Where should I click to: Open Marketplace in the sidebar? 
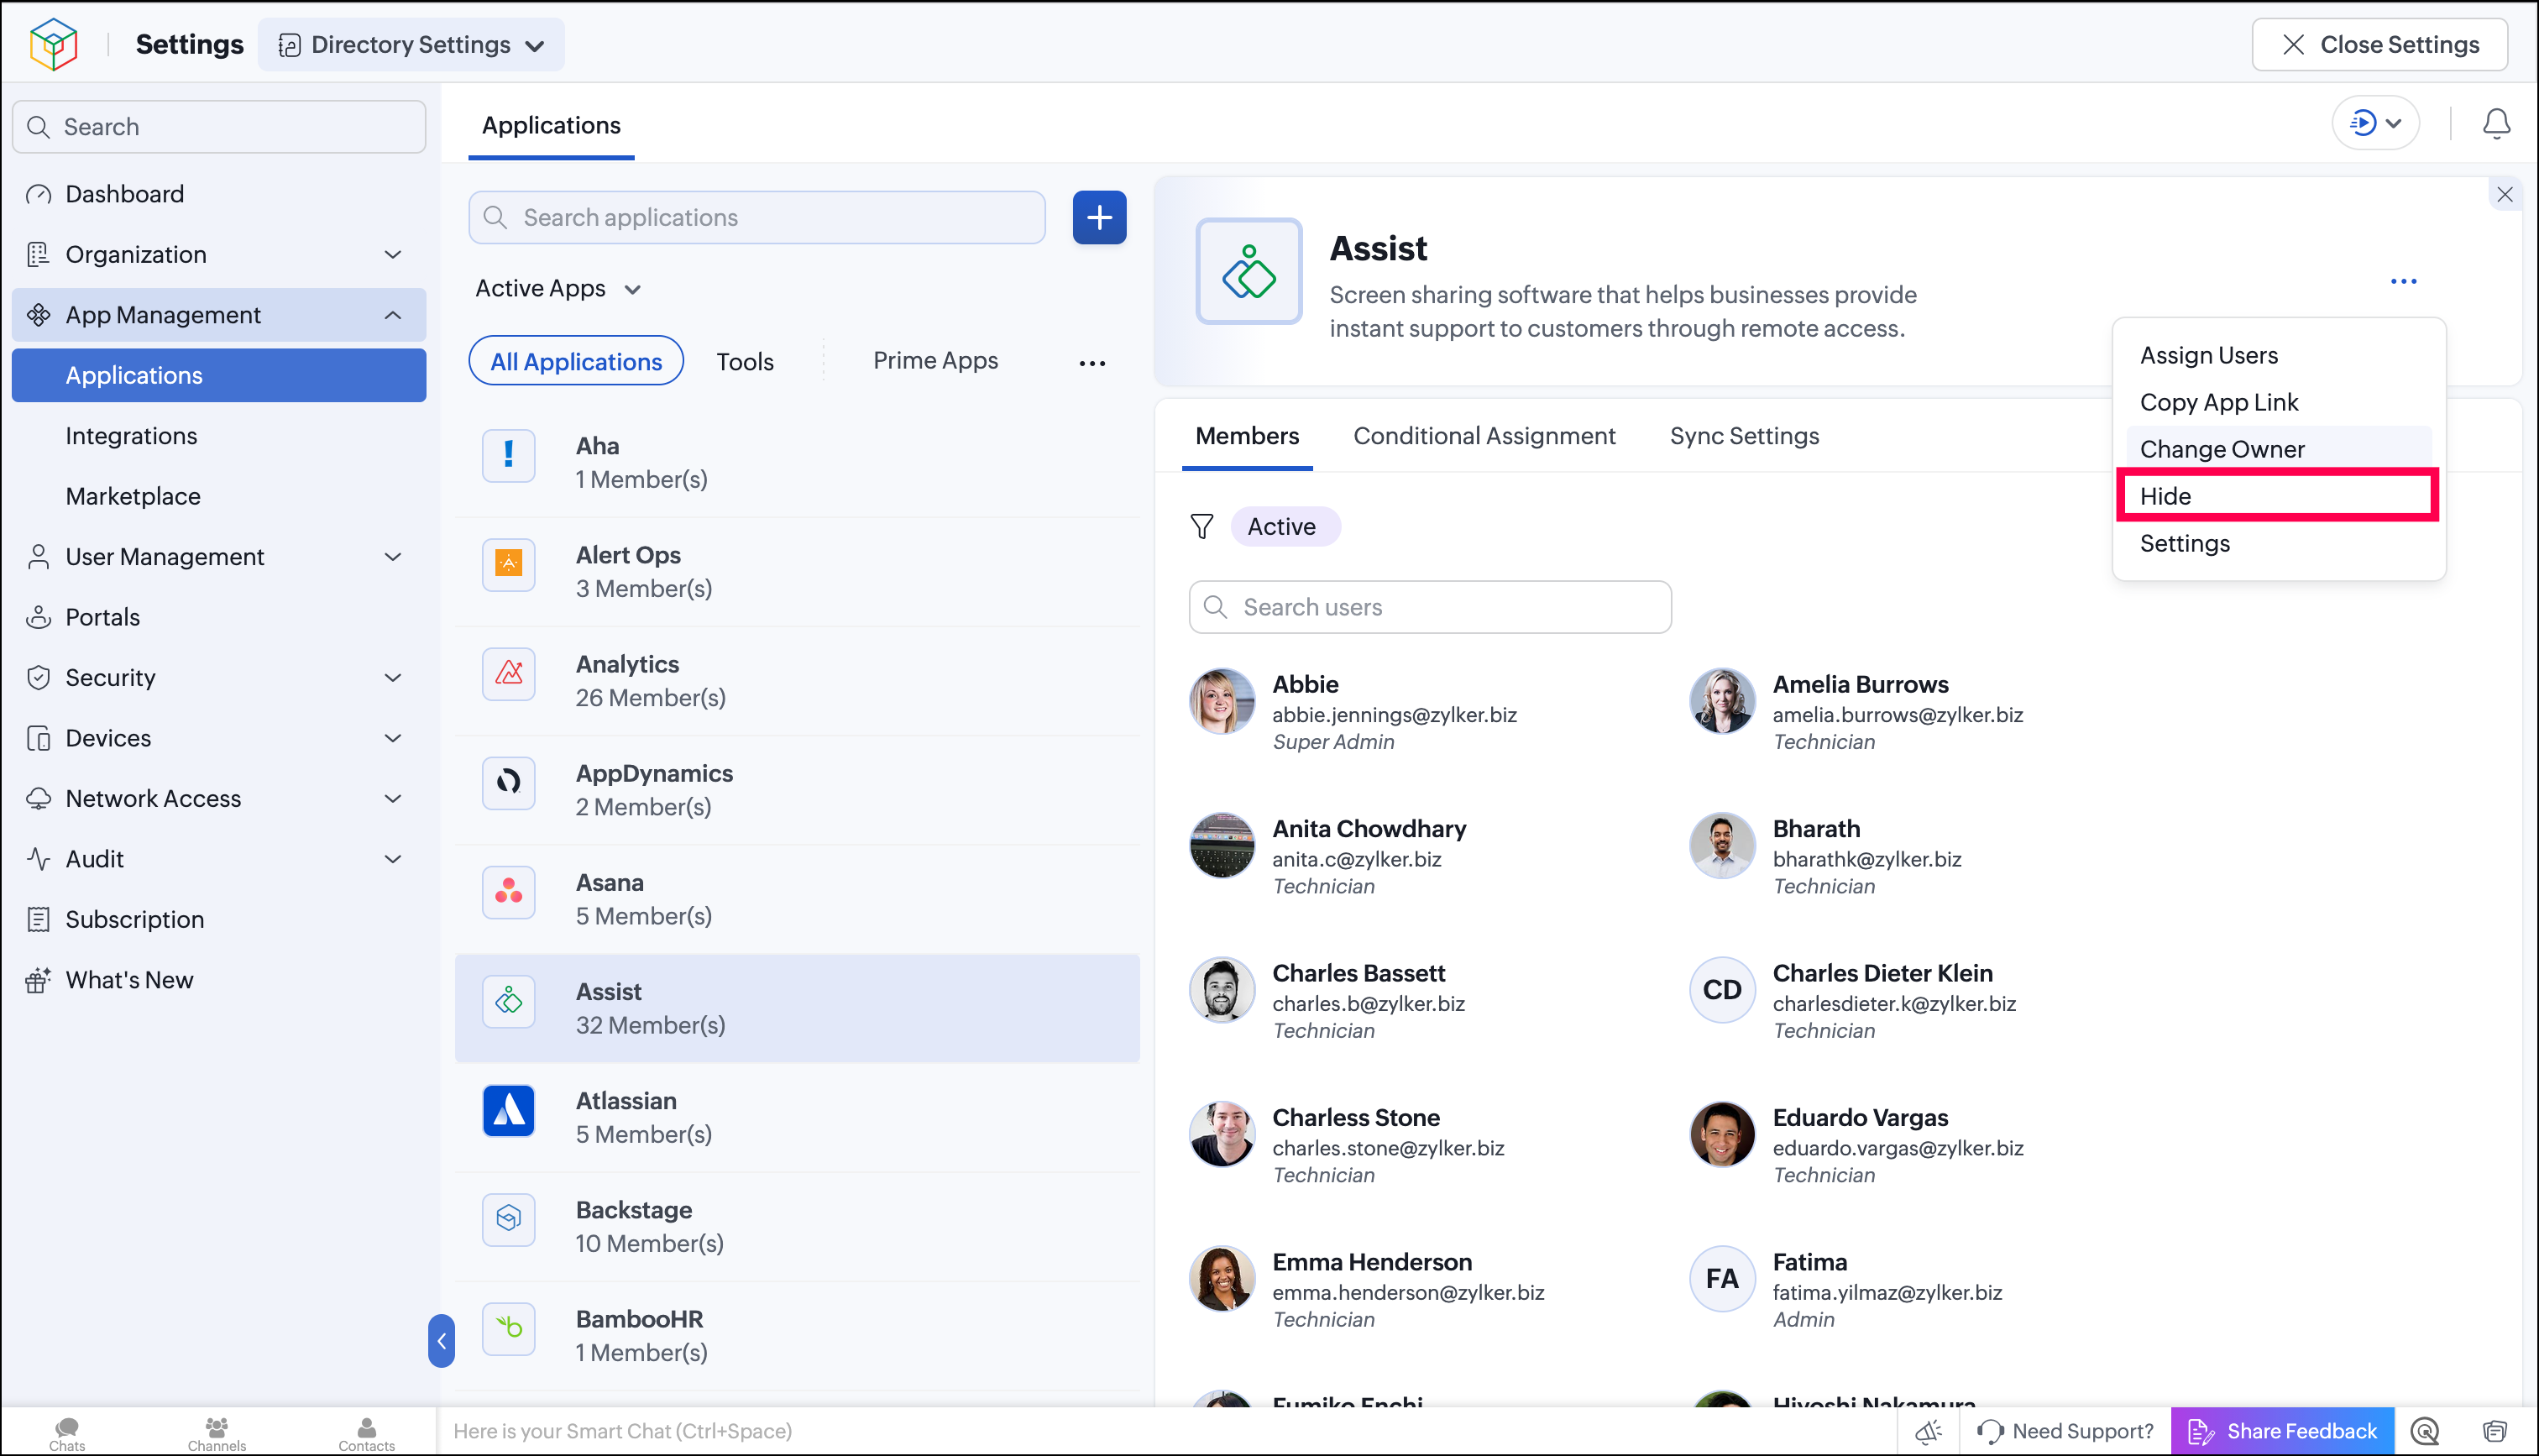pos(219,496)
